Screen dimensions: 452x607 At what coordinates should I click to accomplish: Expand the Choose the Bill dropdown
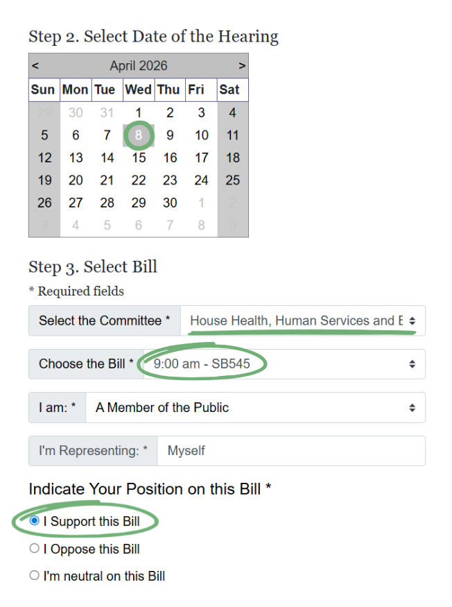pos(284,364)
